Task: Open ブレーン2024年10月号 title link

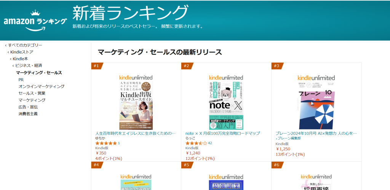Action: pyautogui.click(x=316, y=134)
